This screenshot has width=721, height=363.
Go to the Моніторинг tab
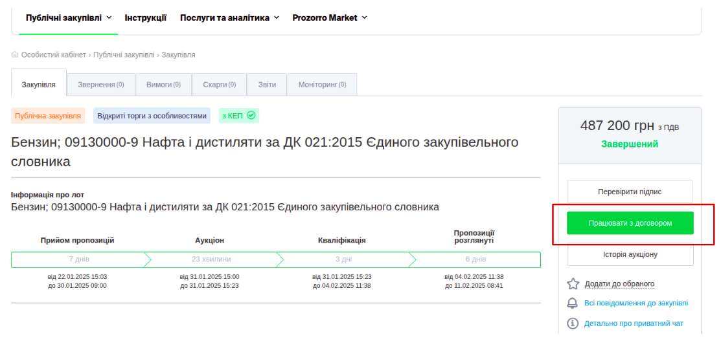point(322,85)
